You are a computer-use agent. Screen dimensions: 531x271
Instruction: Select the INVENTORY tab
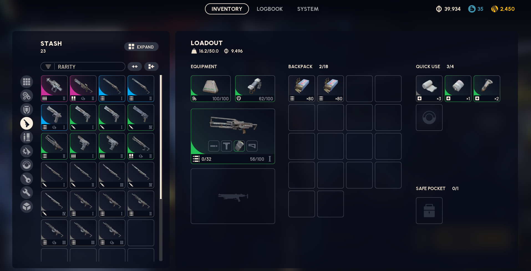pos(227,9)
